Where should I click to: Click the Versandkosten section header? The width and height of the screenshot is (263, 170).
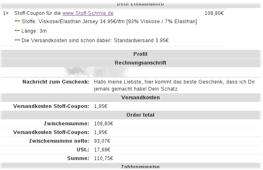tap(140, 98)
